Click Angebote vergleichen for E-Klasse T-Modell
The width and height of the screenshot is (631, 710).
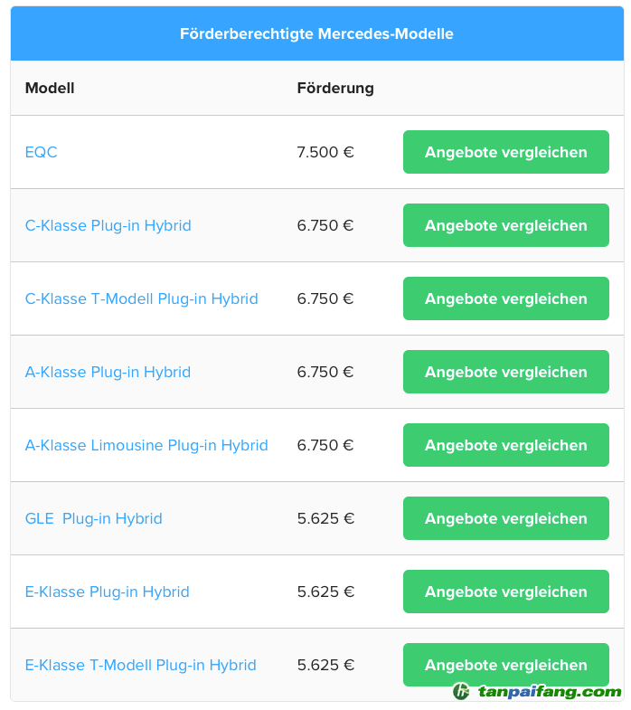(506, 665)
